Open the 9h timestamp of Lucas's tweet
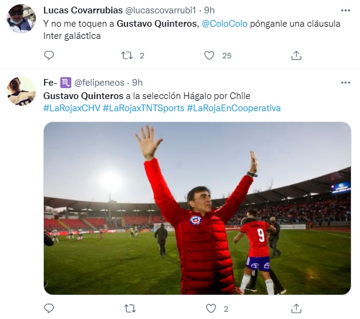Image resolution: width=360 pixels, height=319 pixels. (210, 10)
